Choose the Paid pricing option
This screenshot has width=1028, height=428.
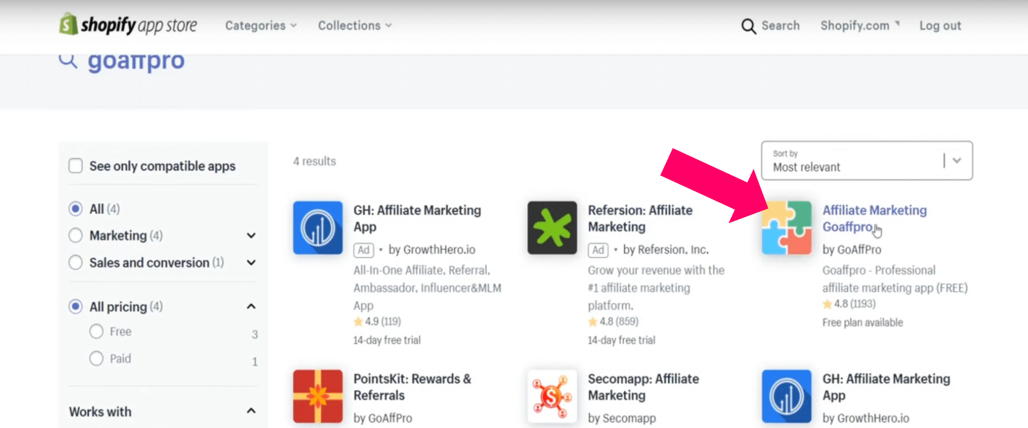point(96,358)
